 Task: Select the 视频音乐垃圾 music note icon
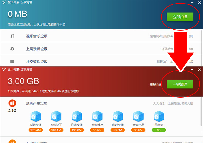coord(13,36)
